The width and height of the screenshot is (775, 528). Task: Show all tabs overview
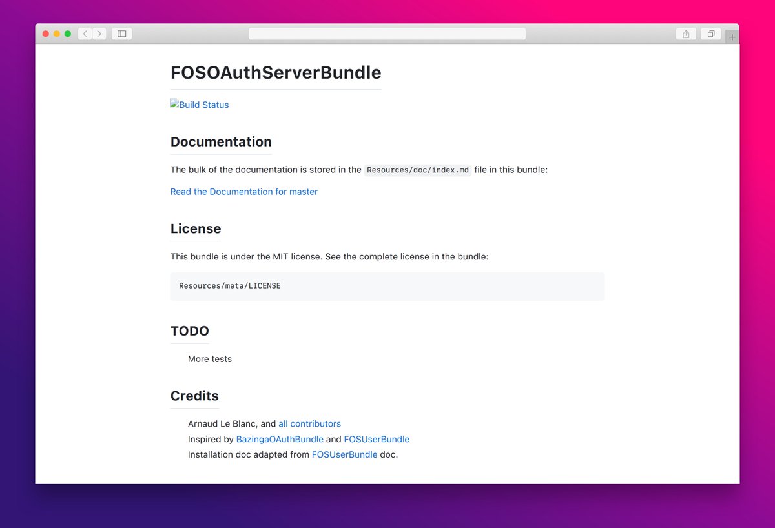click(x=710, y=33)
